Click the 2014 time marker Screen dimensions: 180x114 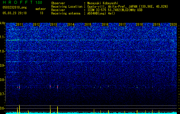(x=71, y=24)
